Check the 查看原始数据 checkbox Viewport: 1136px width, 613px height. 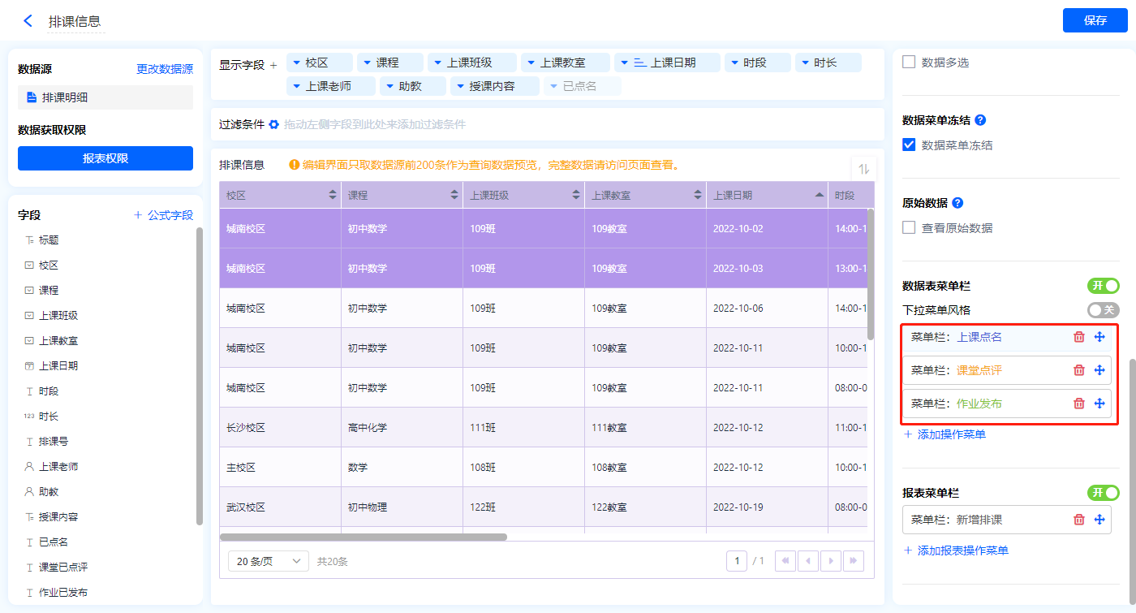pos(909,228)
